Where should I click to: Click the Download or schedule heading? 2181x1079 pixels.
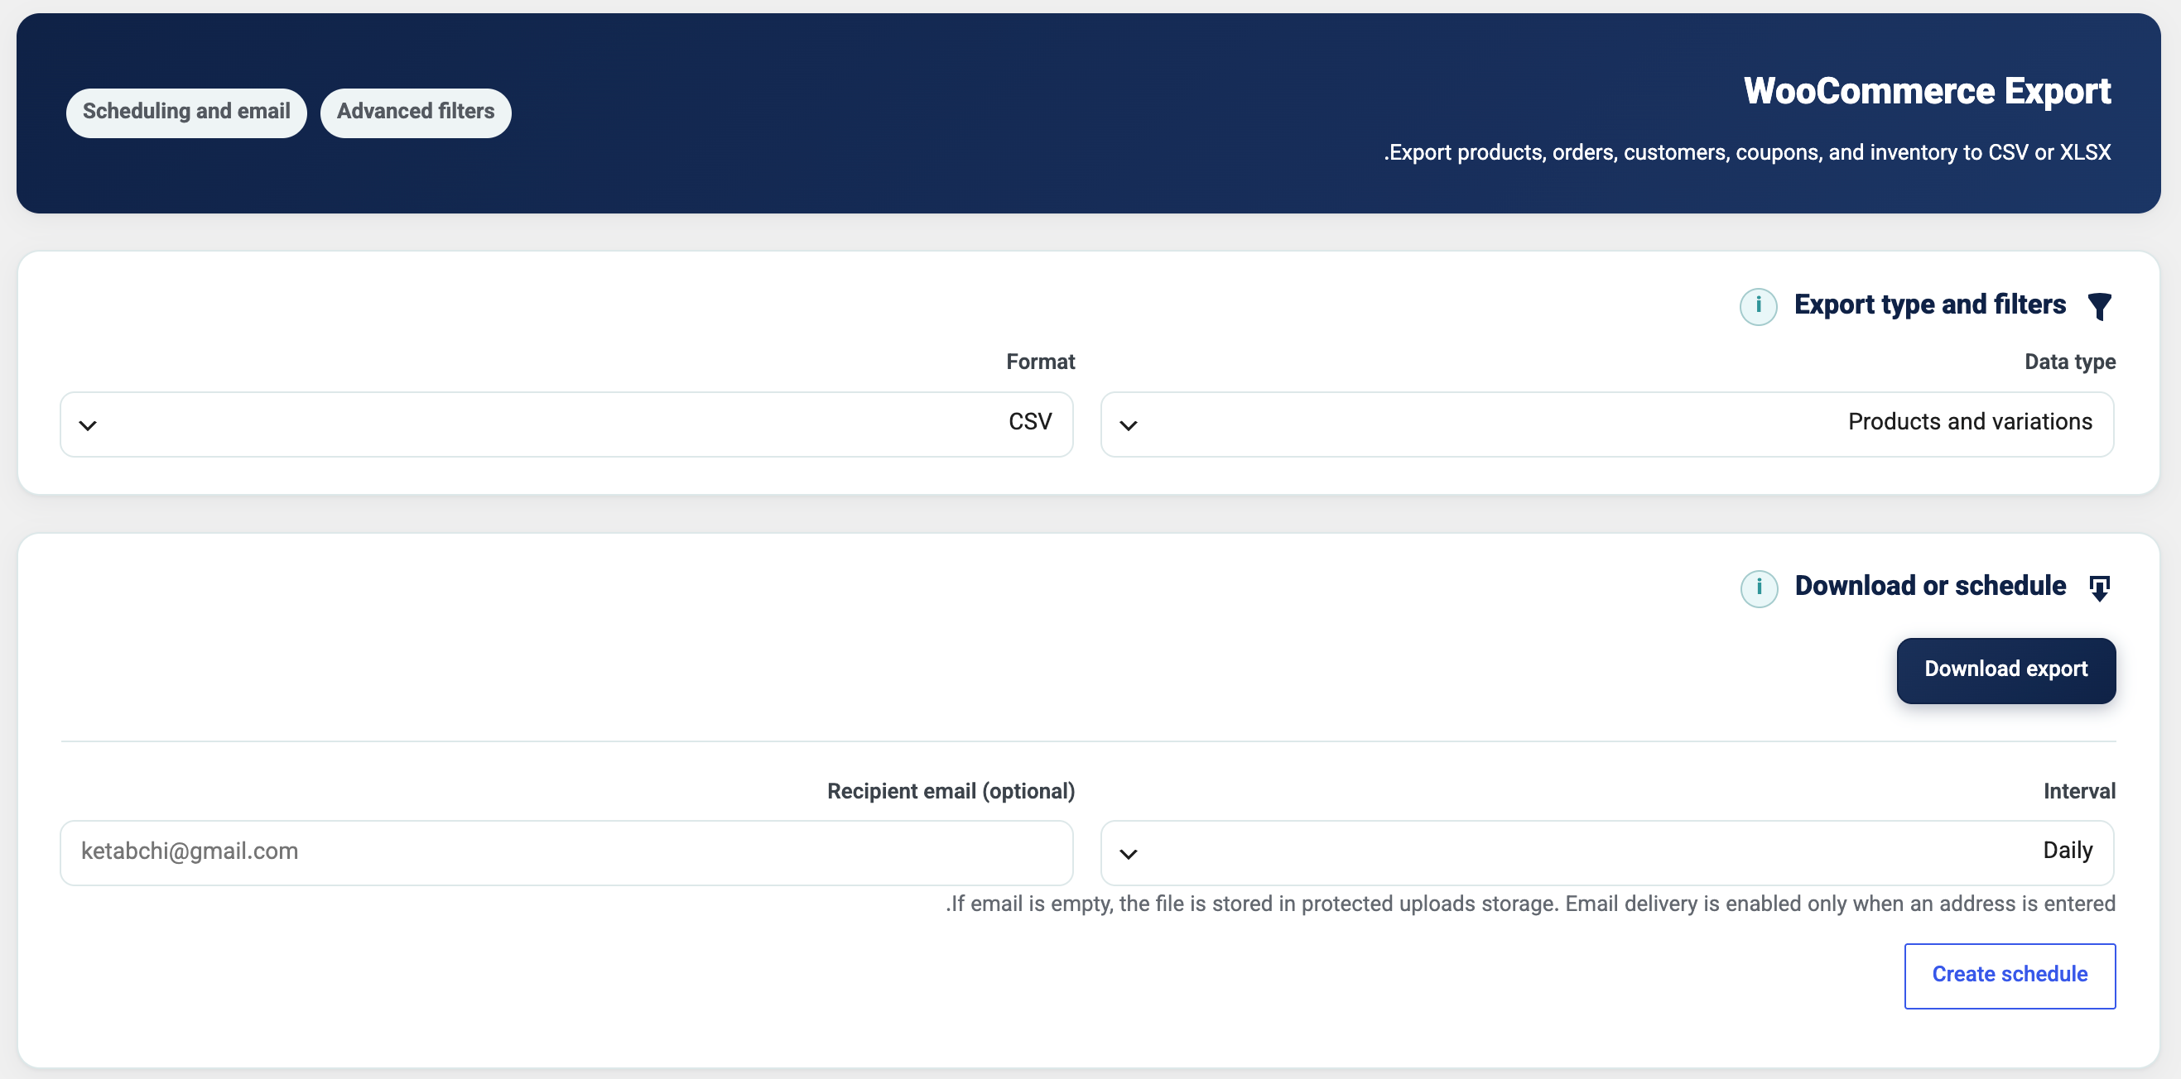1930,586
